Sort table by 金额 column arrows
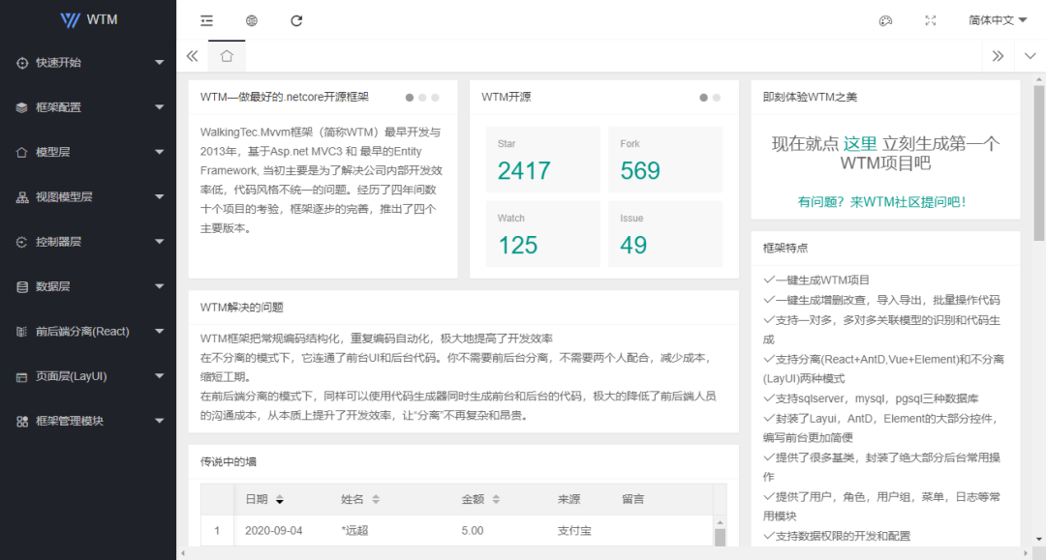Image resolution: width=1046 pixels, height=560 pixels. [496, 499]
